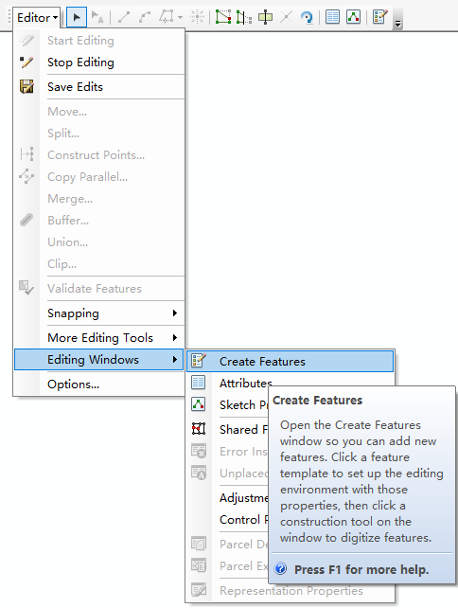Screen dimensions: 458x608
Task: Choose Attributes in the submenu
Action: click(246, 384)
